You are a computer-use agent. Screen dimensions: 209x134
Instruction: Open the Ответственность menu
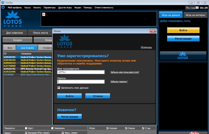pos(104,7)
